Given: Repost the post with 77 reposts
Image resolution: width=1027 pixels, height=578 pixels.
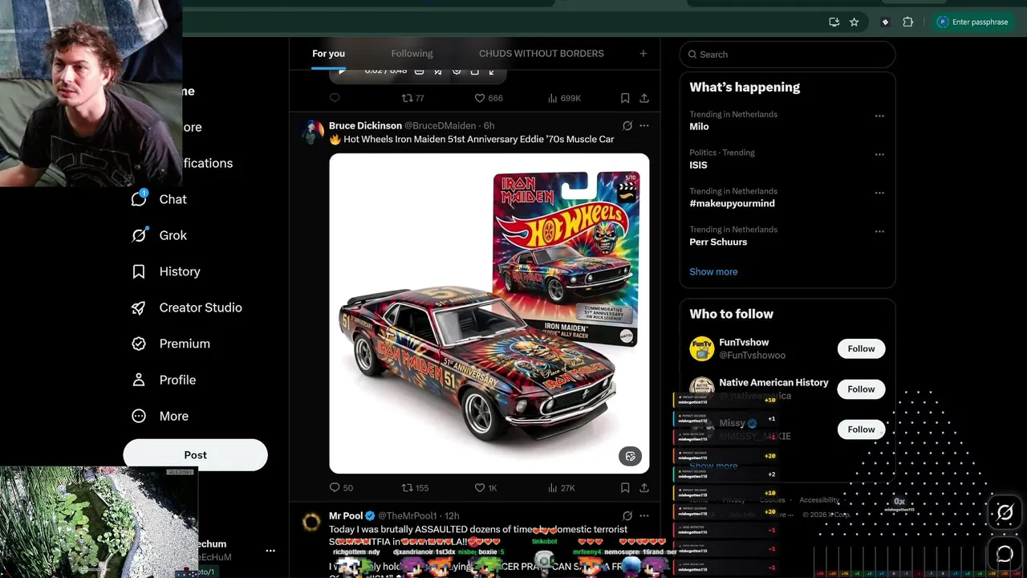Looking at the screenshot, I should point(412,98).
